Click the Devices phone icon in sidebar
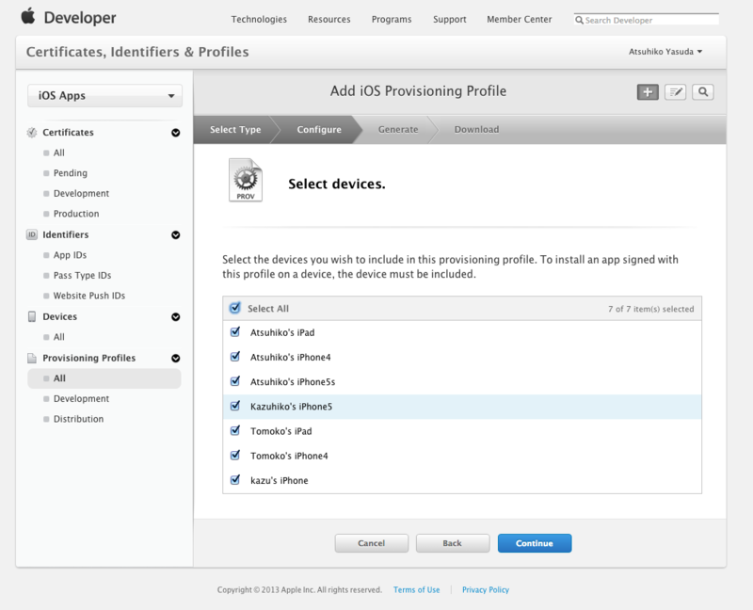 [32, 316]
